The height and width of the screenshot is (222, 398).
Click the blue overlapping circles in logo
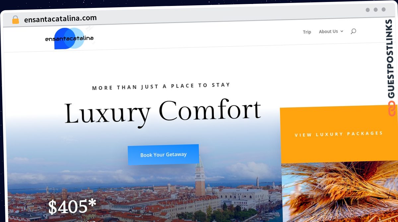click(x=68, y=38)
